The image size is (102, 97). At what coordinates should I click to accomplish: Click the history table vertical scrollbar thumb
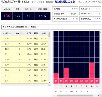pos(49,35)
